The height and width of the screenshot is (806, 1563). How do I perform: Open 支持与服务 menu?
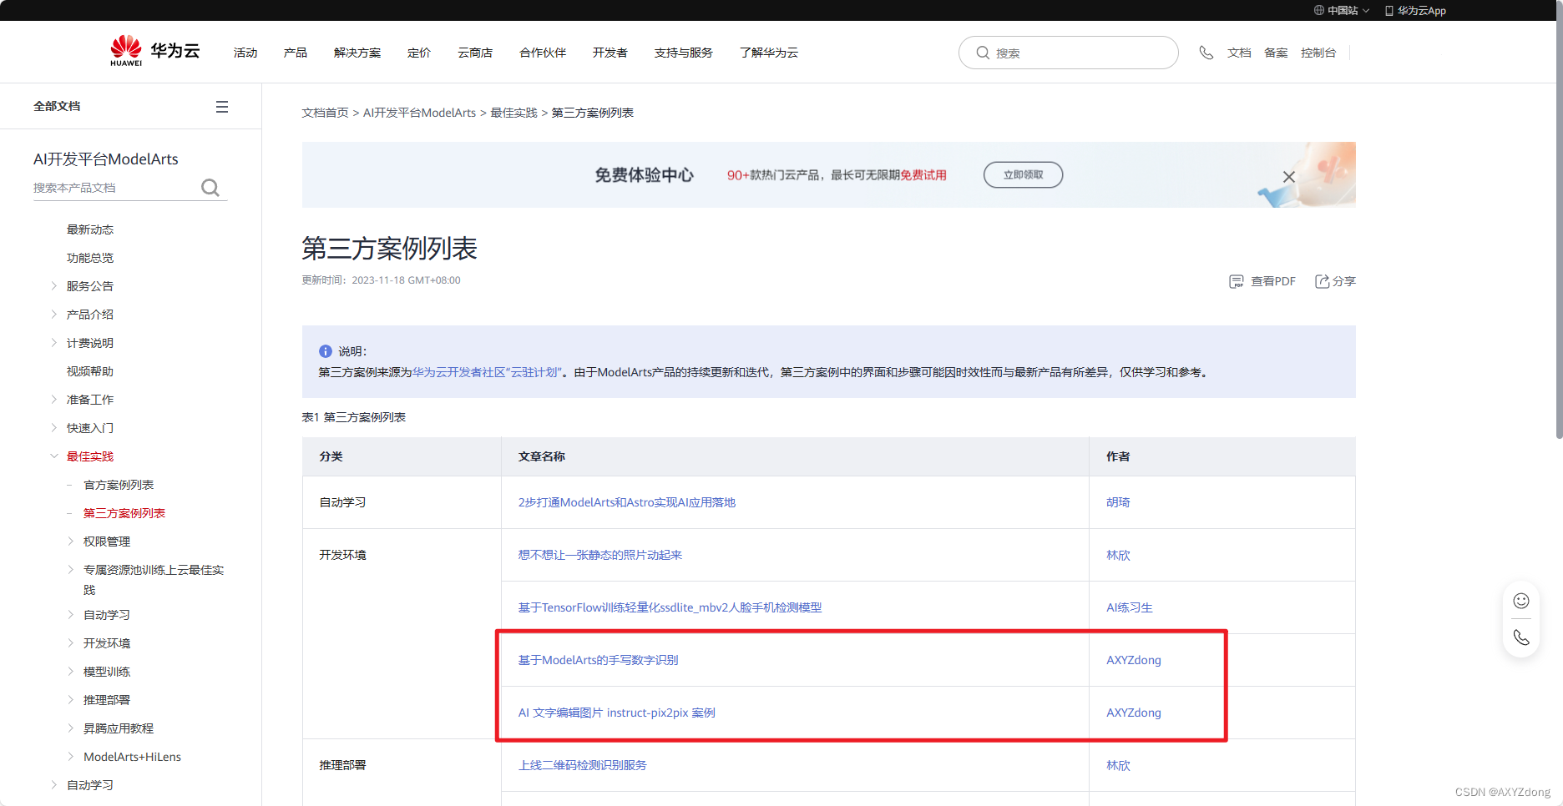[684, 53]
